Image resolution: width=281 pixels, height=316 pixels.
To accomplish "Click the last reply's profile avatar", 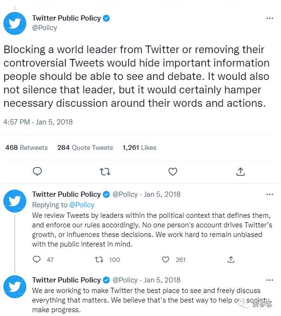I will (15, 287).
